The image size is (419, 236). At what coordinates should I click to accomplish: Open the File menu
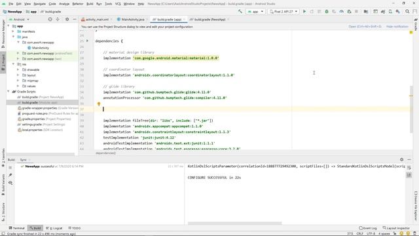[10, 4]
